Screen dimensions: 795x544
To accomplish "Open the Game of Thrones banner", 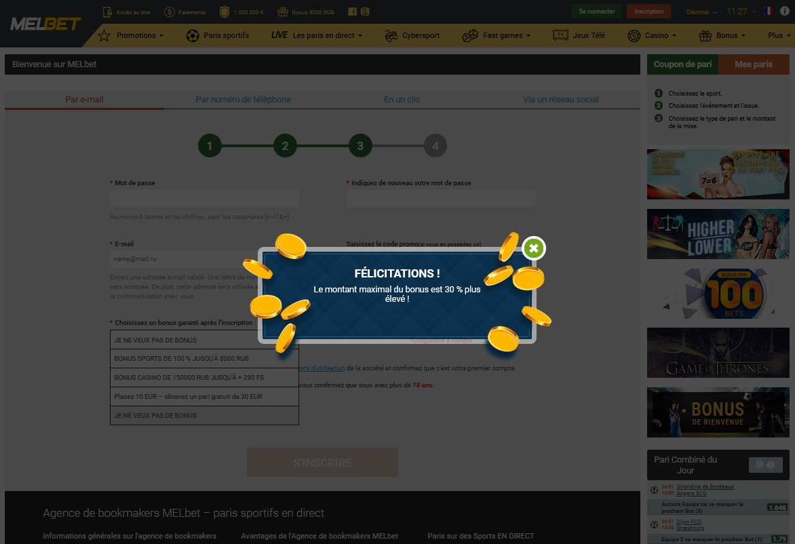I will click(718, 353).
